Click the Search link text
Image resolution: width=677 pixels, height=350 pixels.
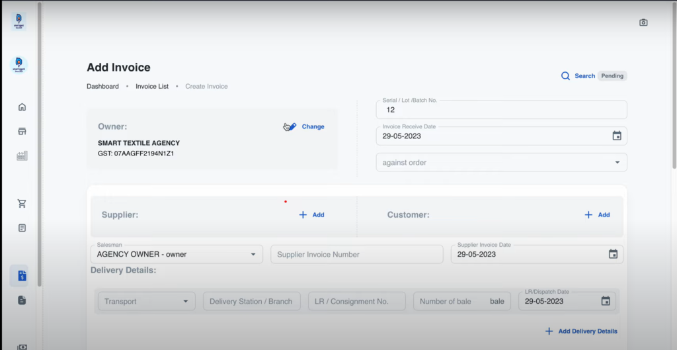coord(584,76)
